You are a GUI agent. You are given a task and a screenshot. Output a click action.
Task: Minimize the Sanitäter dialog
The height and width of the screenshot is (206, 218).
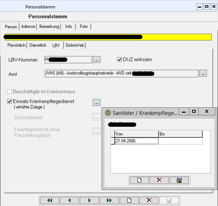pyautogui.click(x=184, y=111)
